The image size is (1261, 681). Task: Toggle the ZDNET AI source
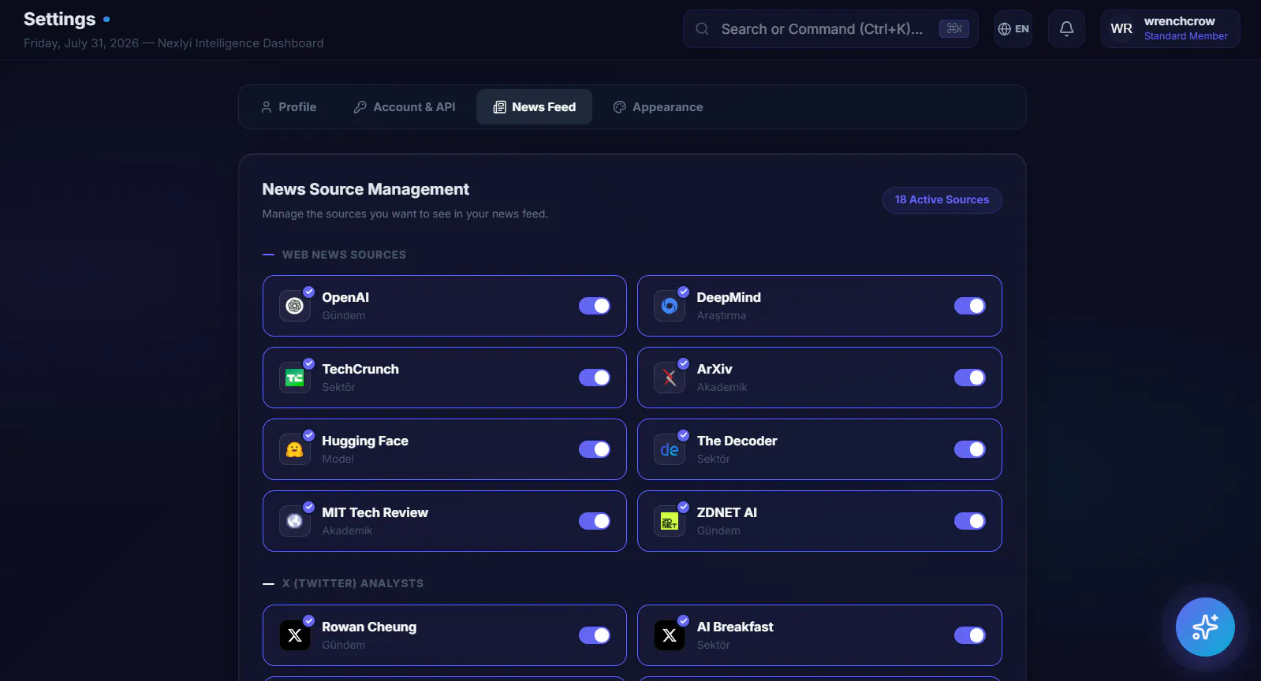click(970, 521)
